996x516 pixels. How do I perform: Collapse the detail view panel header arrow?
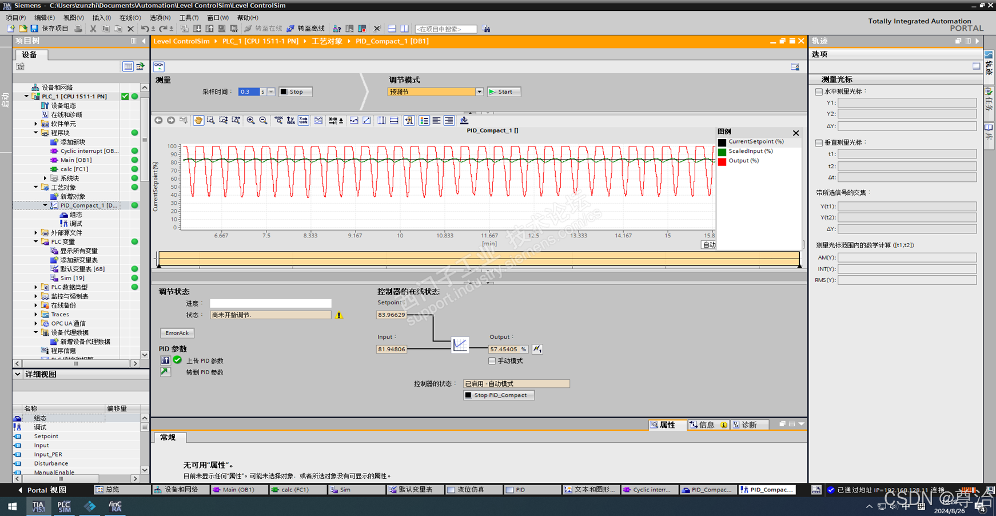click(x=18, y=374)
